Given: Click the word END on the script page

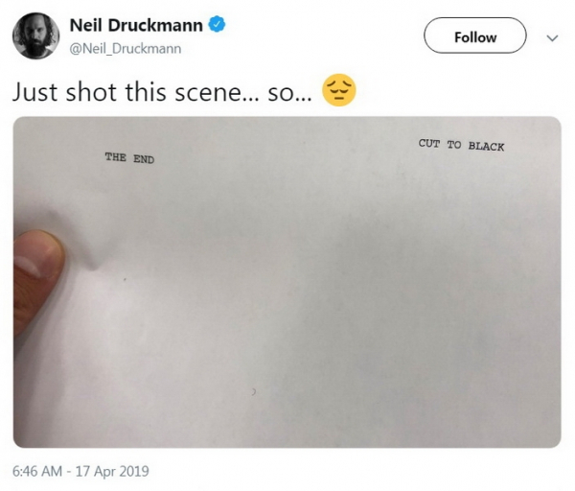Looking at the screenshot, I should coord(144,159).
